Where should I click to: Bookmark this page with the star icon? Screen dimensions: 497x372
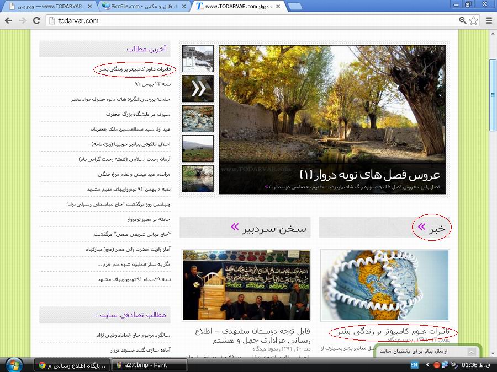tap(474, 20)
